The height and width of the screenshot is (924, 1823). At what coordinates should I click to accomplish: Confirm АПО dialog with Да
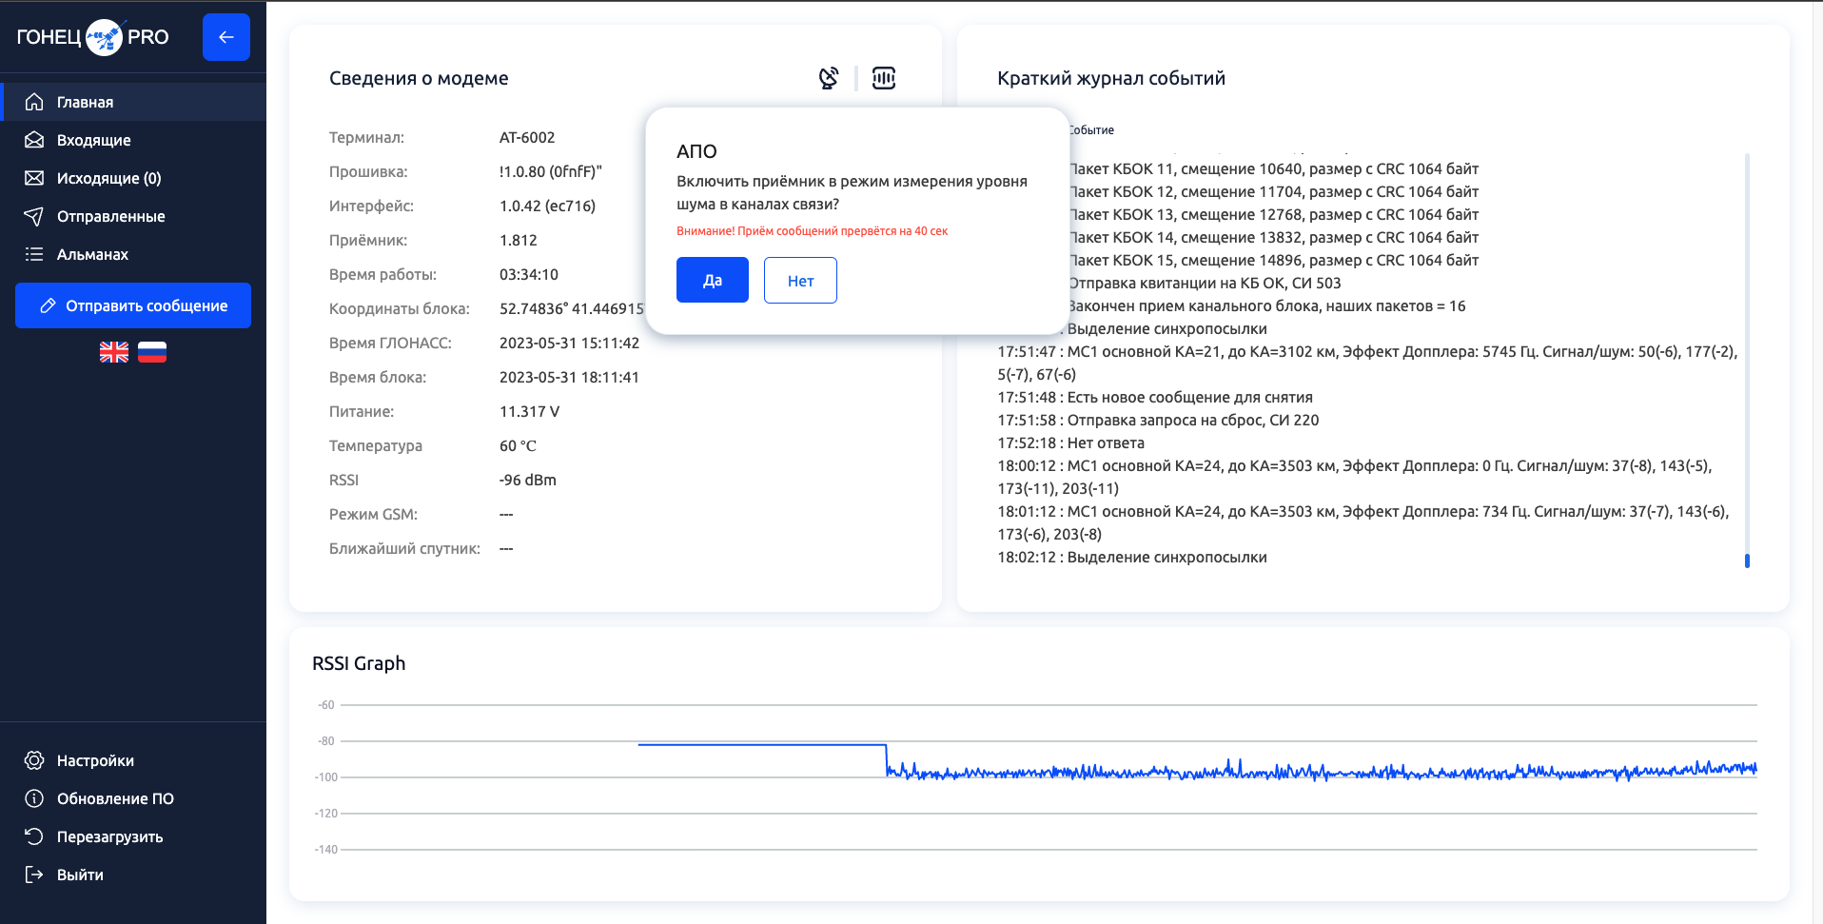coord(712,280)
